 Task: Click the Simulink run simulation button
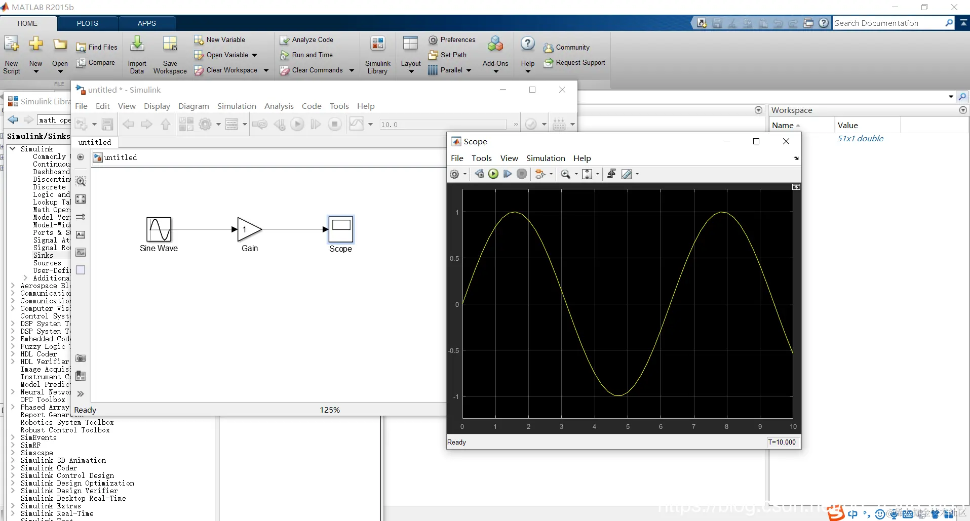pos(297,124)
